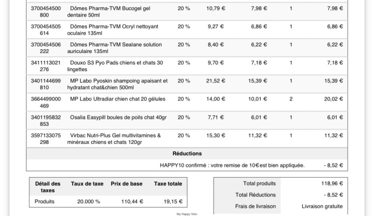Click the Réductions section header

click(x=187, y=154)
